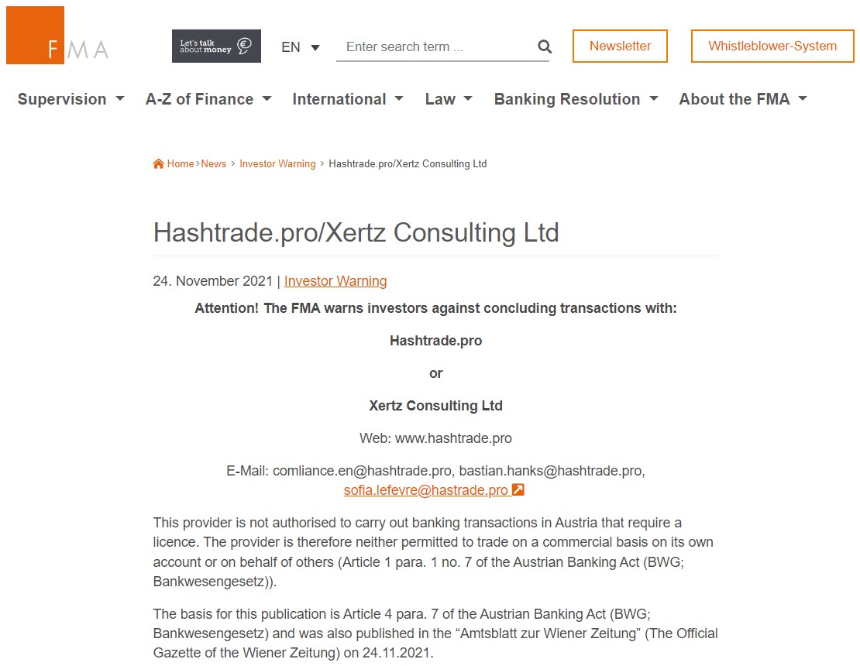Go to News in breadcrumb
This screenshot has height=666, width=860.
(x=213, y=164)
